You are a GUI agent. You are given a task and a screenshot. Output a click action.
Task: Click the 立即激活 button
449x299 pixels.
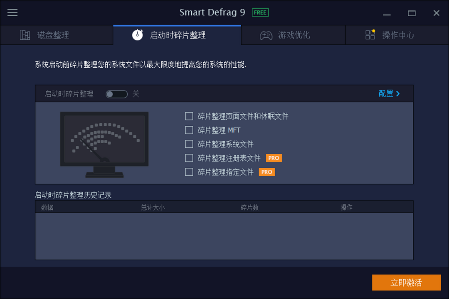pos(407,282)
